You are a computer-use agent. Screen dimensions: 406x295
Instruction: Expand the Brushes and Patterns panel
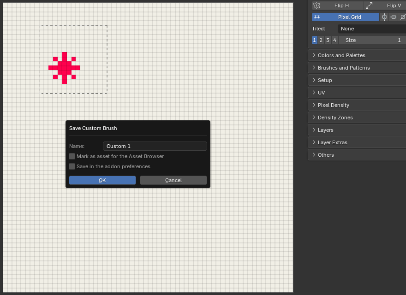357,68
